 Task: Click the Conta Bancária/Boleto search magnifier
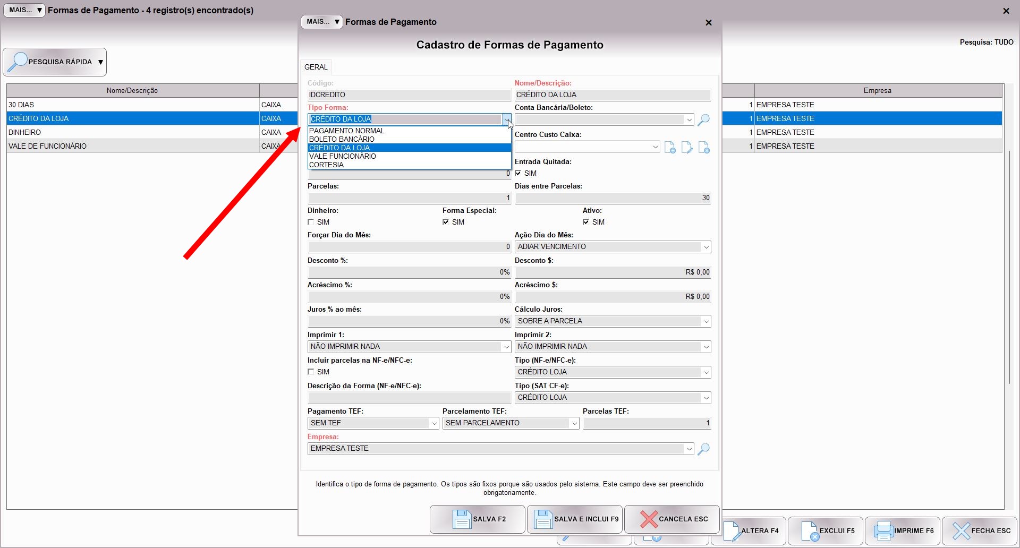click(x=703, y=120)
